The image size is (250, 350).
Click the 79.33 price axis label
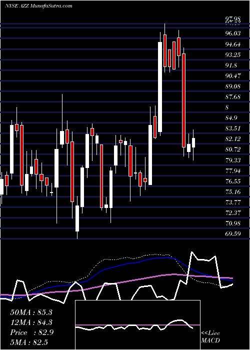(x=233, y=160)
